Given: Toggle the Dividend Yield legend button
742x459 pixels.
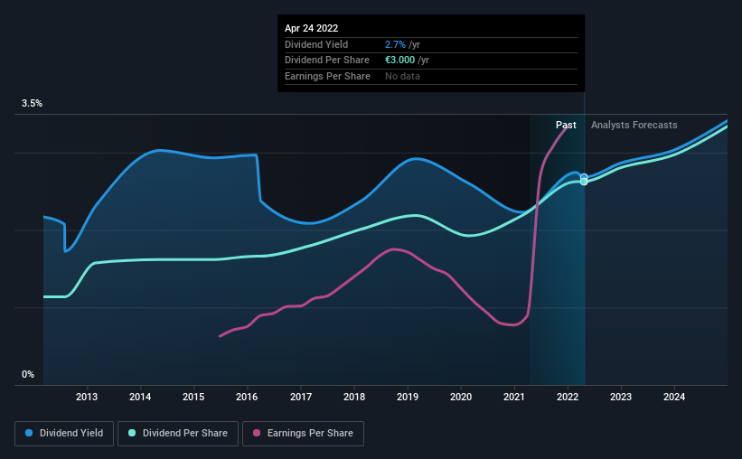Looking at the screenshot, I should point(64,434).
